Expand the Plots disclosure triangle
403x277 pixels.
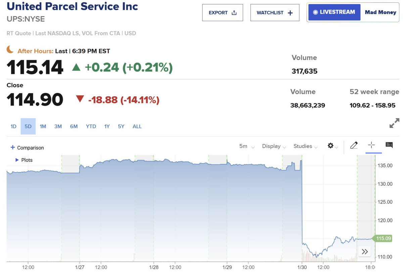point(17,160)
